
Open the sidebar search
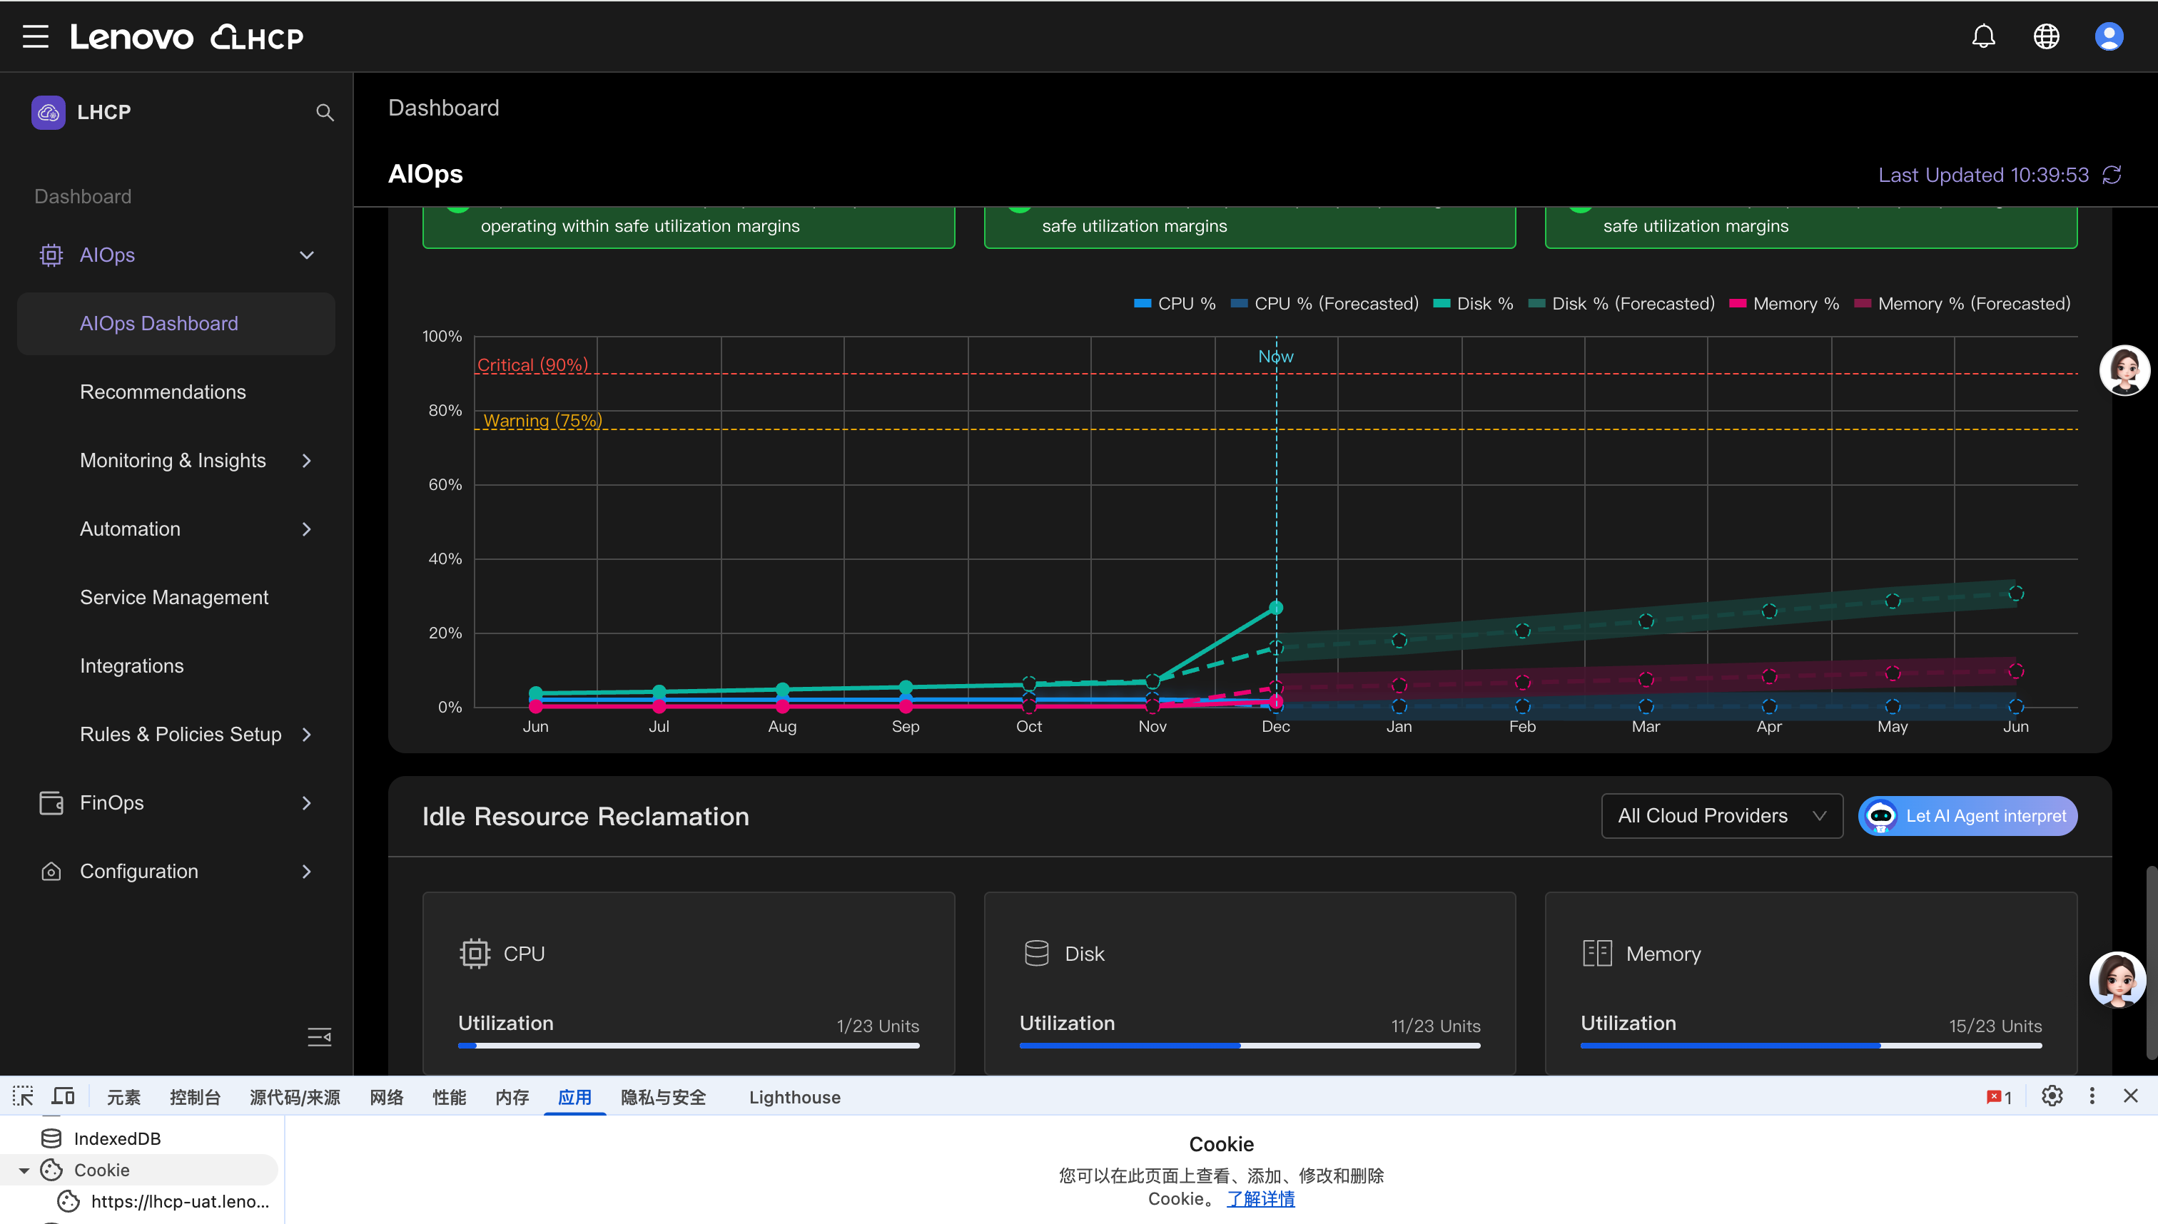[x=325, y=113]
